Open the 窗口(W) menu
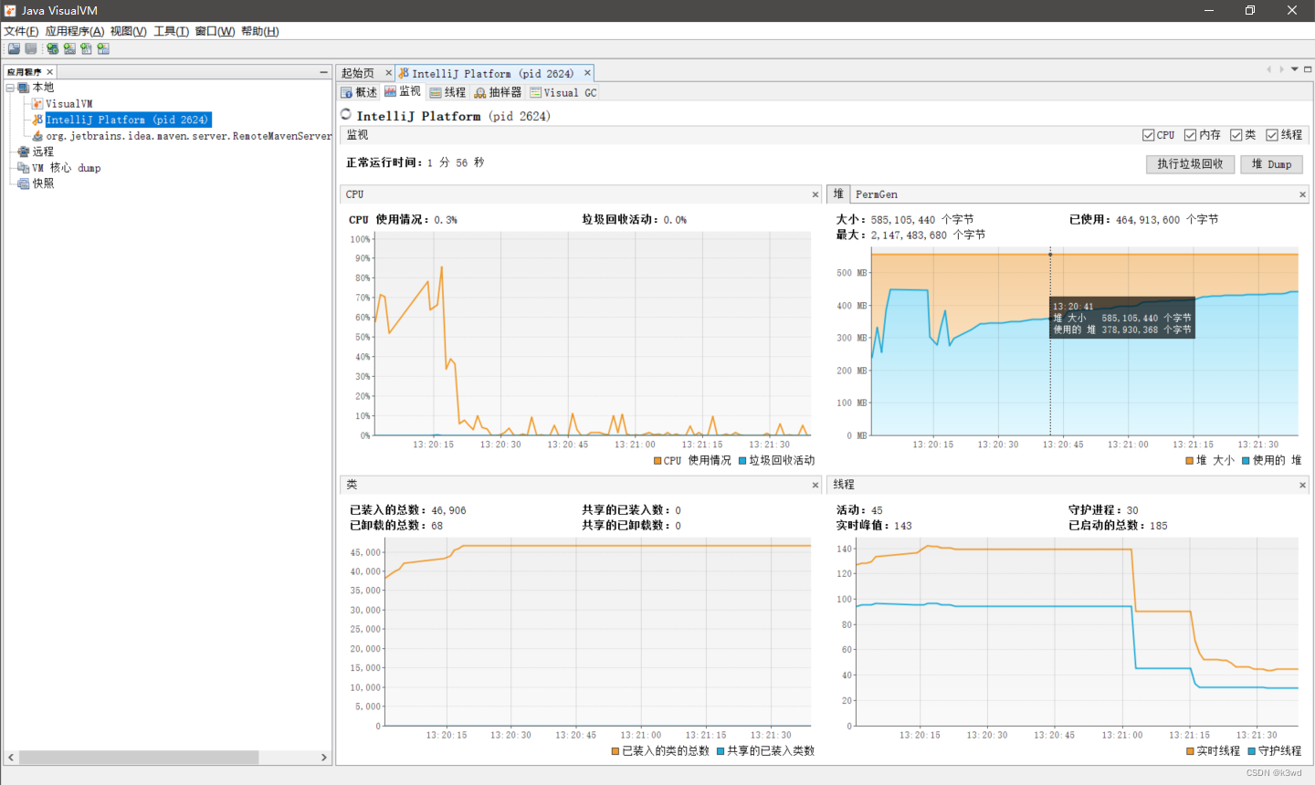Viewport: 1315px width, 785px height. (215, 31)
